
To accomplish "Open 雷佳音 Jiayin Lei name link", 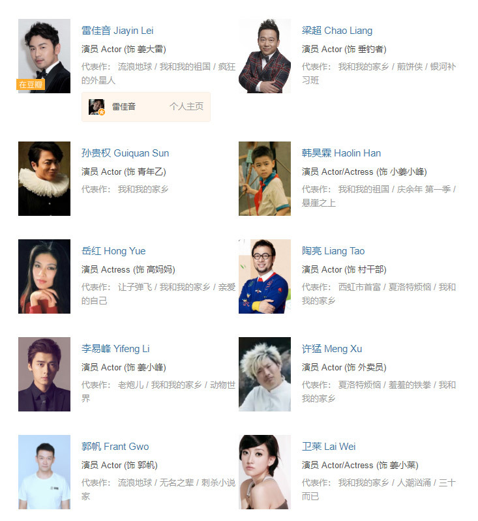I will click(117, 31).
